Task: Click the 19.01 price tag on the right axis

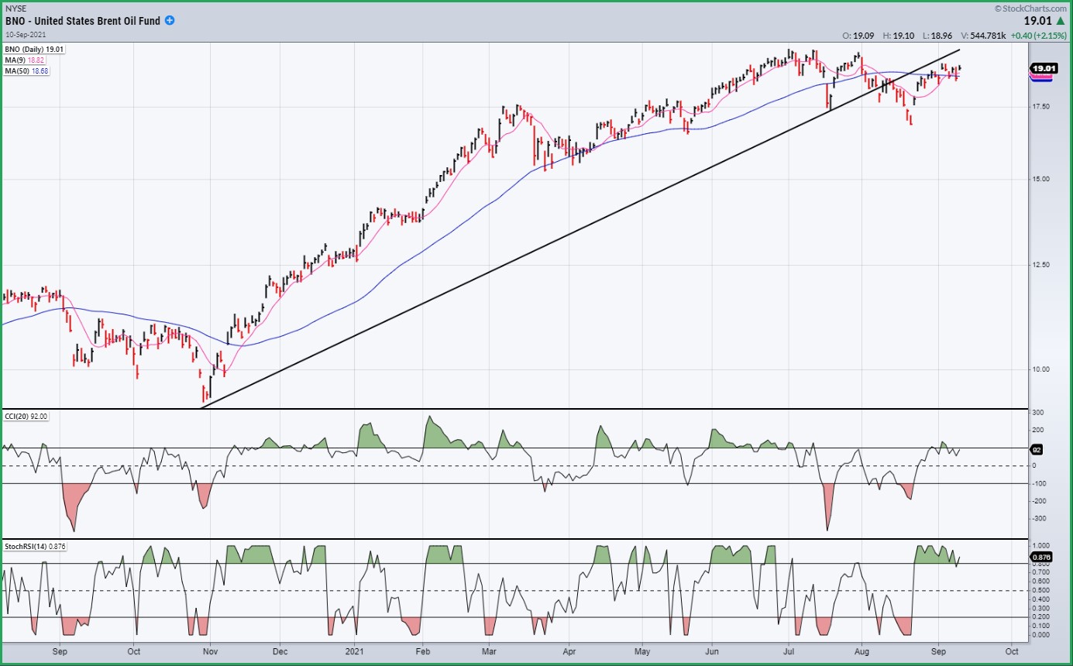Action: click(1043, 69)
